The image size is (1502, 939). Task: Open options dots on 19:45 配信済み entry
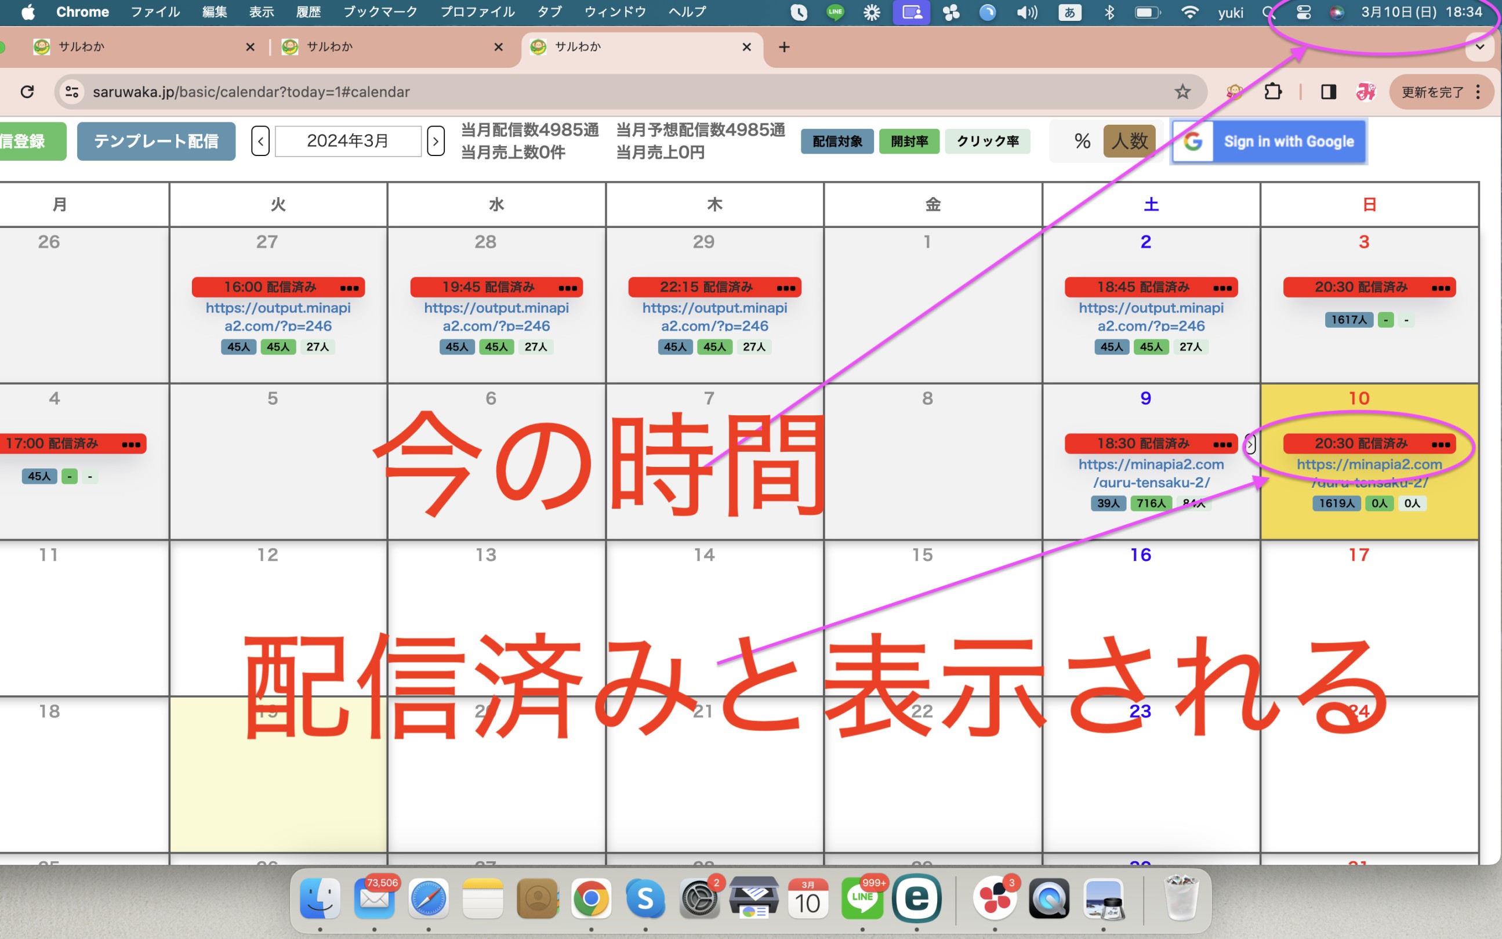click(x=568, y=288)
